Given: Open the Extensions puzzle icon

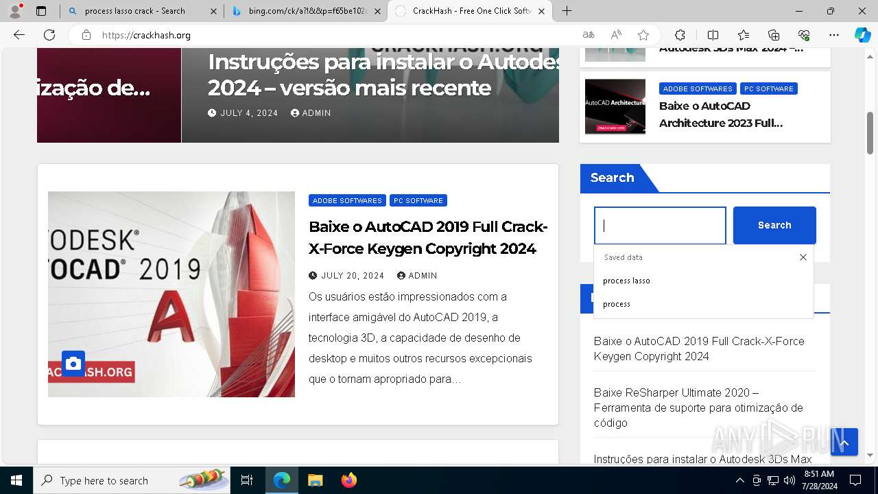Looking at the screenshot, I should coord(680,35).
